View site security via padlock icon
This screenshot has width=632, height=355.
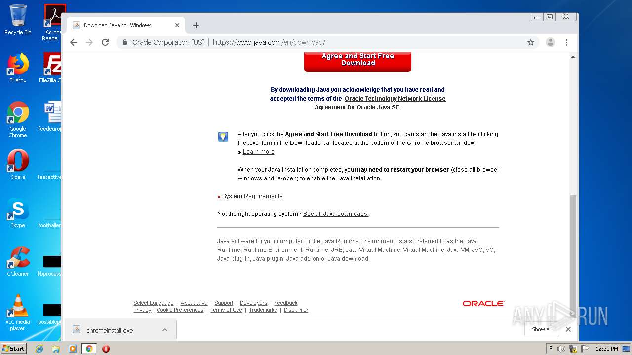(125, 42)
